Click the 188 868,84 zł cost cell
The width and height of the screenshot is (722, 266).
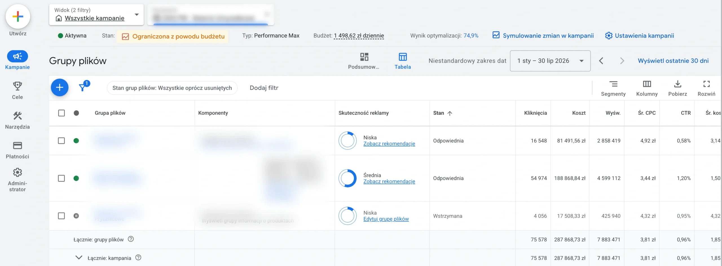click(x=570, y=178)
